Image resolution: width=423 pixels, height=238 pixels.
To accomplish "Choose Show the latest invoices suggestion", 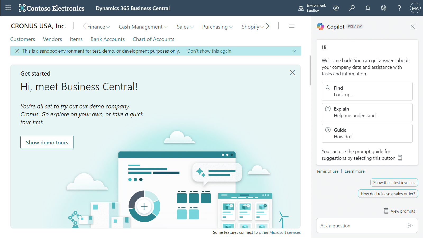I will pyautogui.click(x=394, y=182).
